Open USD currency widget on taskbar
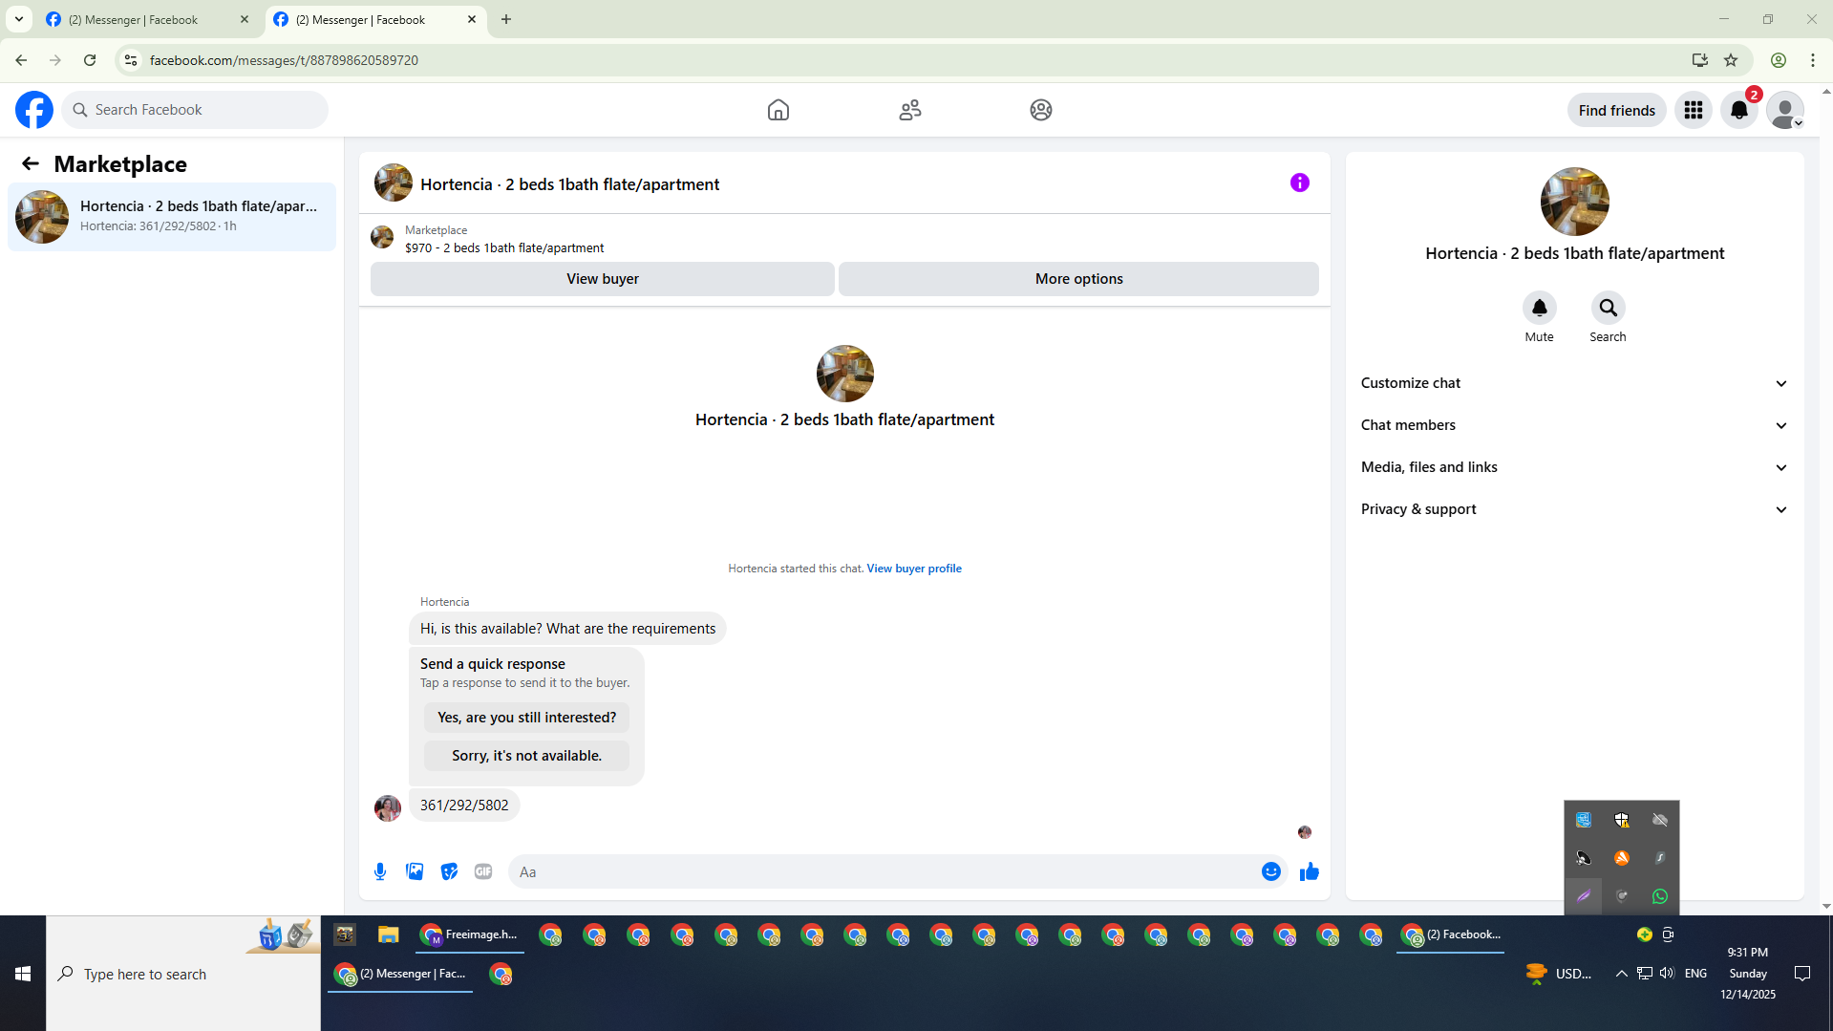 coord(1559,974)
